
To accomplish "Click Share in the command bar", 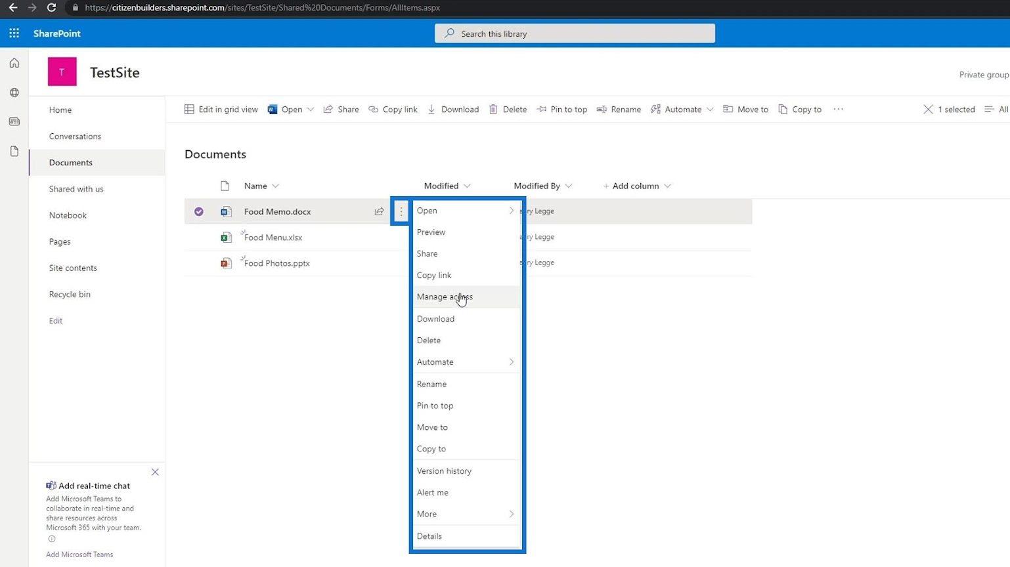I will point(341,110).
